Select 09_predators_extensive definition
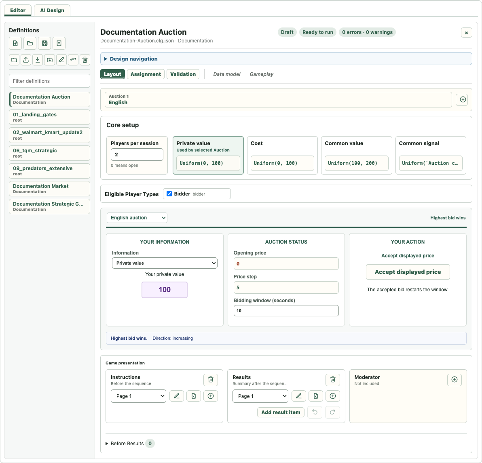This screenshot has height=463, width=482. pyautogui.click(x=49, y=171)
